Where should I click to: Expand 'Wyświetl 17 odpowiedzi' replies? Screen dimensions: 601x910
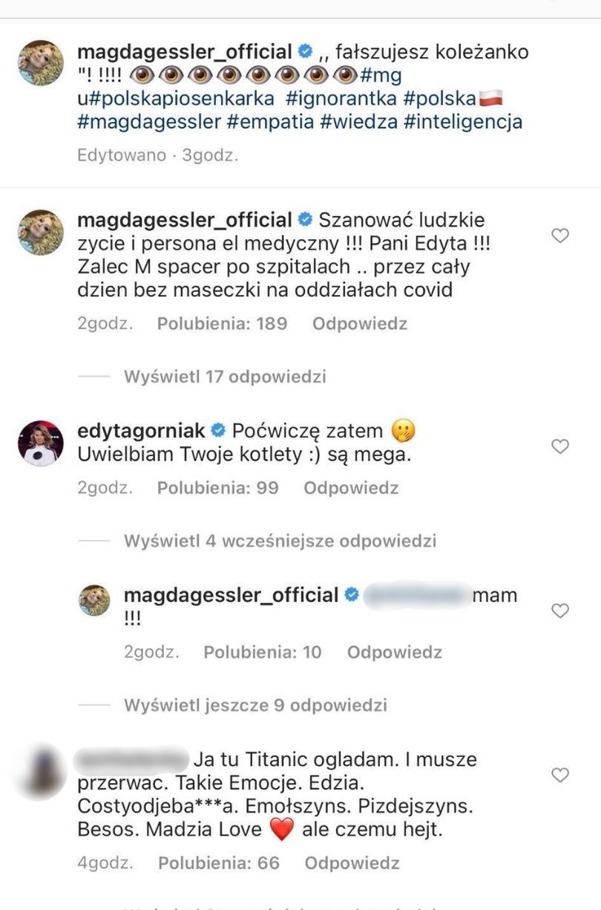225,377
